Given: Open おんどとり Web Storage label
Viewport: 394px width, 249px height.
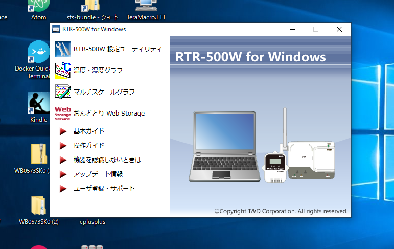Looking at the screenshot, I should [x=109, y=114].
